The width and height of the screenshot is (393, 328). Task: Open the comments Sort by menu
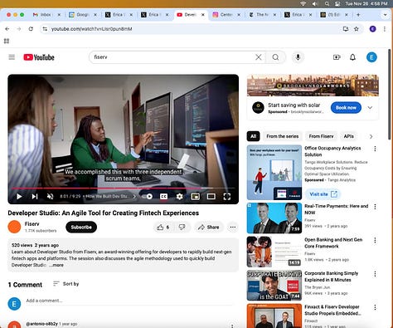tap(65, 284)
